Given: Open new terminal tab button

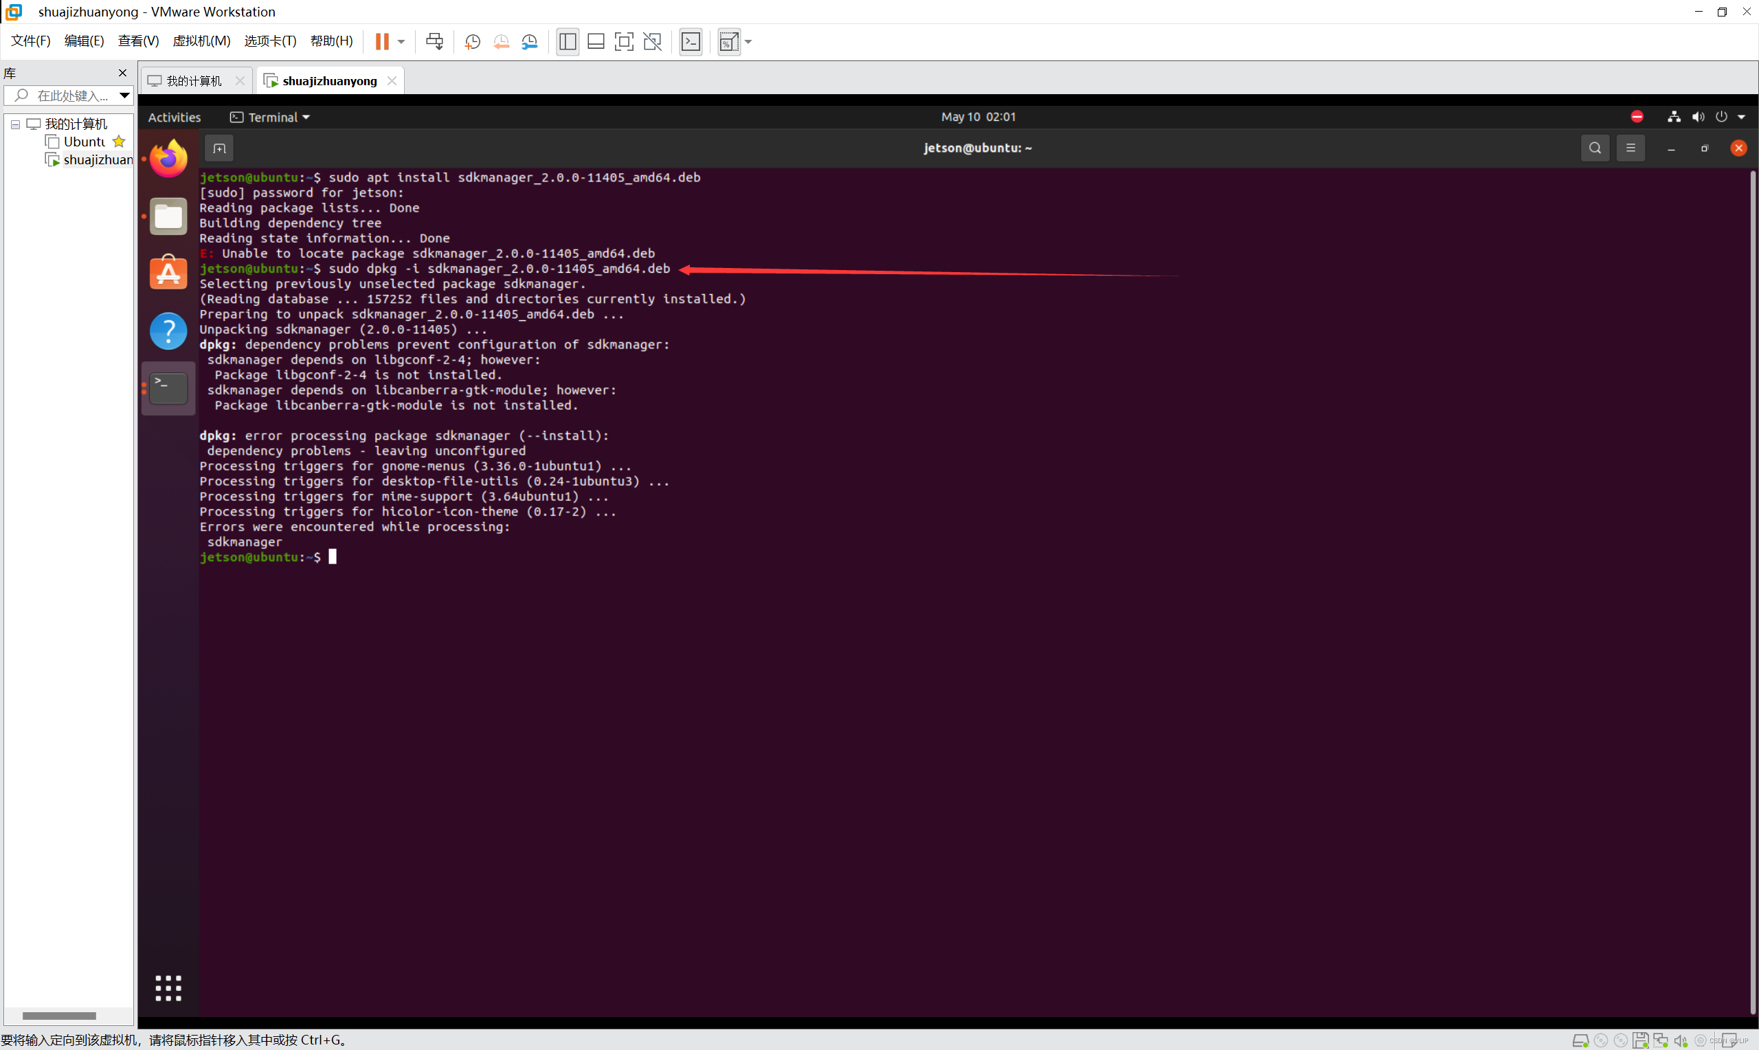Looking at the screenshot, I should tap(219, 148).
